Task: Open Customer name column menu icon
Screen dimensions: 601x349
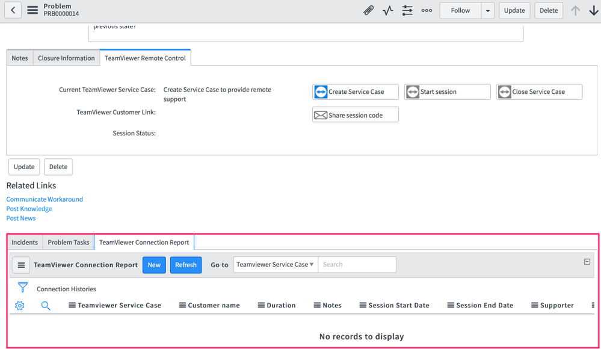Action: pos(182,305)
